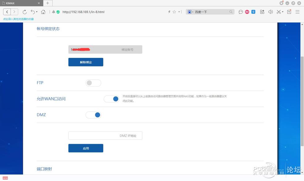
Task: Open the translate feature
Action: tap(253, 12)
